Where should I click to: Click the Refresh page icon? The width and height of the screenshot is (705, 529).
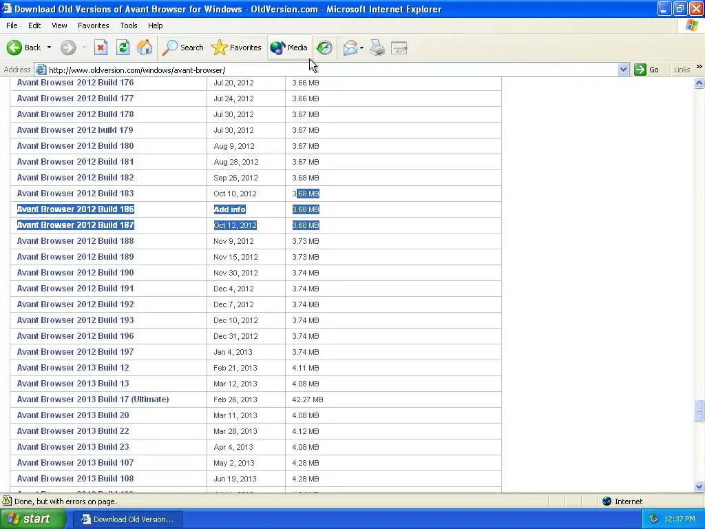pyautogui.click(x=123, y=48)
